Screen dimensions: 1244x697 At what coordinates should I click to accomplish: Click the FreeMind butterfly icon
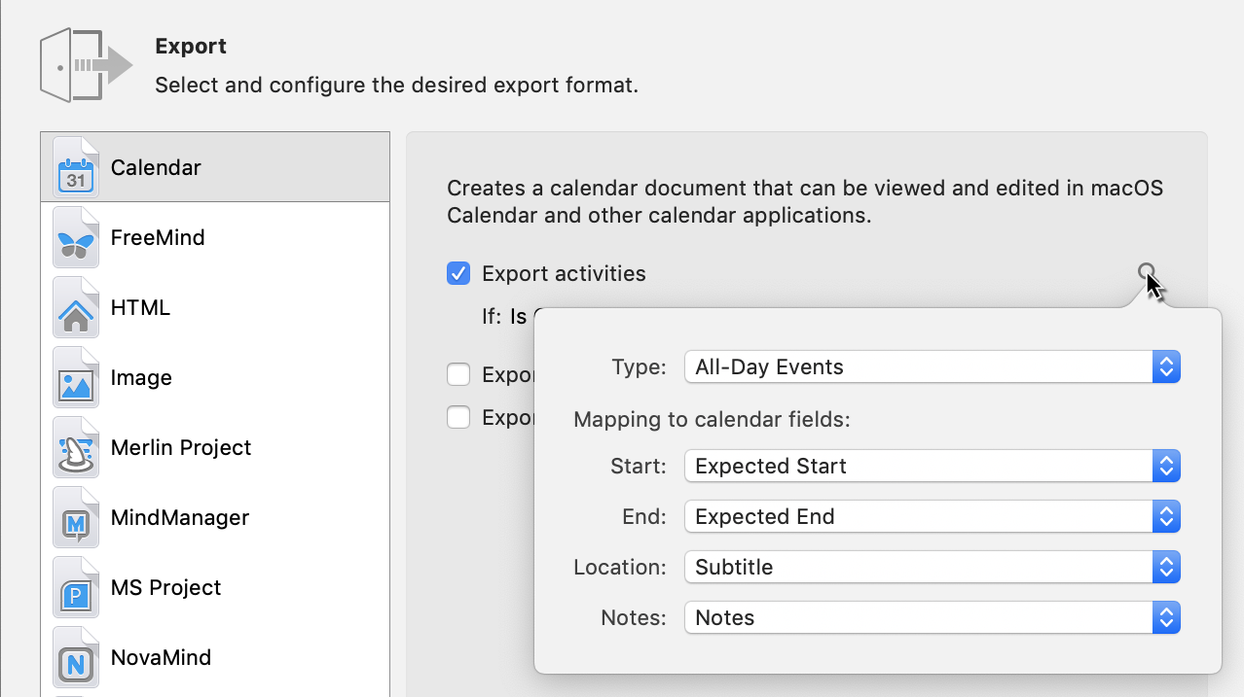click(75, 236)
